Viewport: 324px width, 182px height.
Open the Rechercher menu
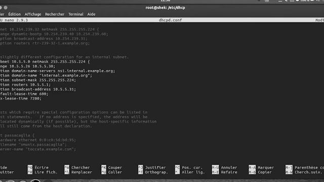(x=55, y=14)
